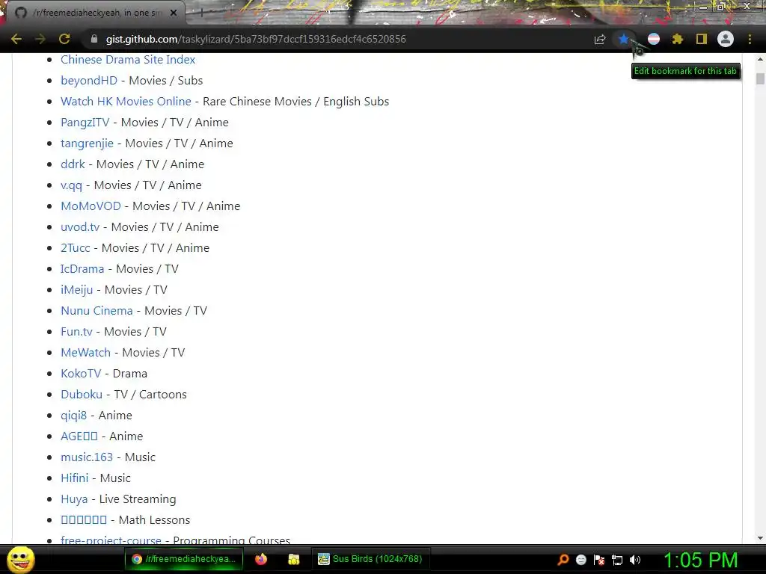Go to the MeWatch link
Viewport: 766px width, 574px height.
(85, 353)
